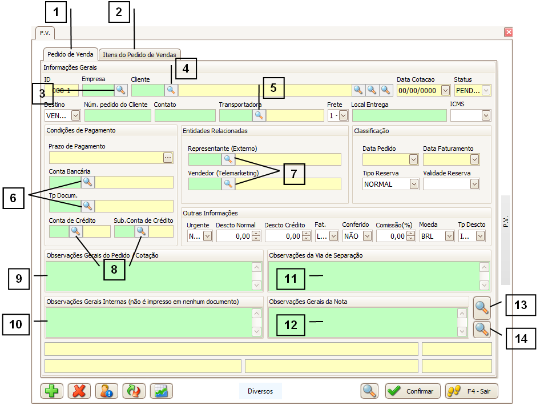This screenshot has width=540, height=405.
Task: Open the Tipo Reserva dropdown
Action: (414, 184)
